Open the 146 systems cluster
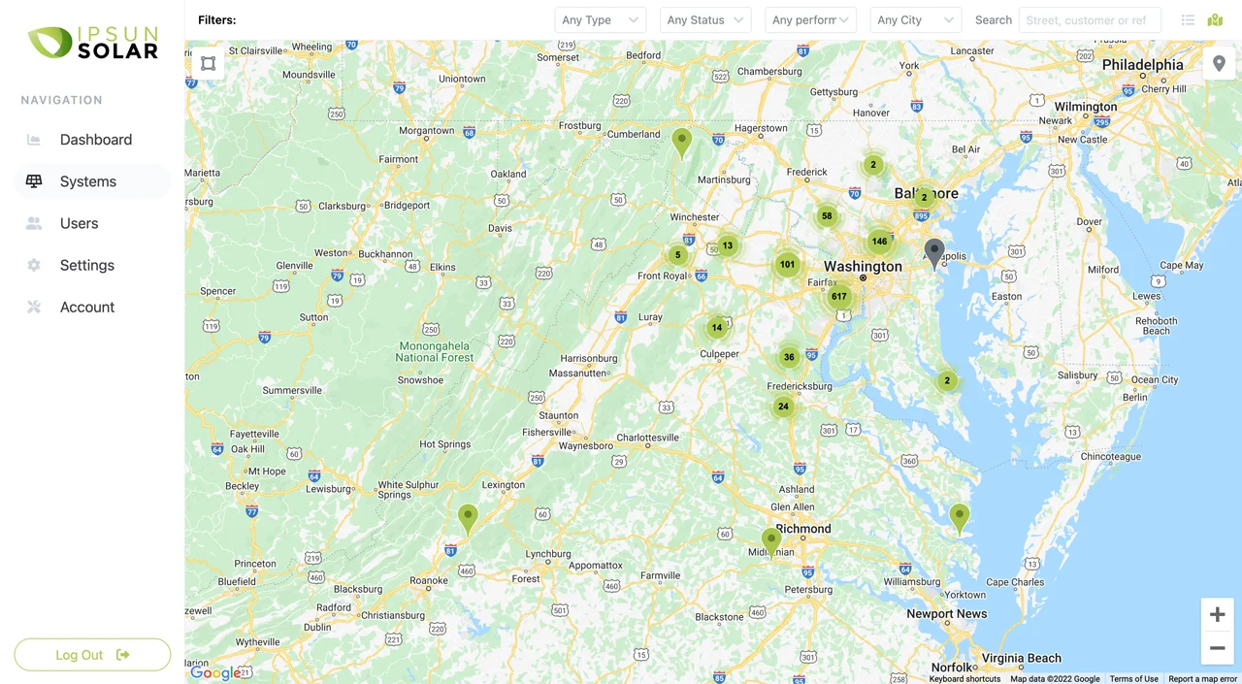Image resolution: width=1242 pixels, height=684 pixels. (x=879, y=242)
